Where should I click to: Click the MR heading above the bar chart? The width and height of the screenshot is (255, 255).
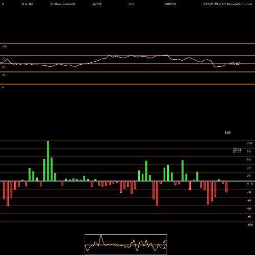[227, 133]
